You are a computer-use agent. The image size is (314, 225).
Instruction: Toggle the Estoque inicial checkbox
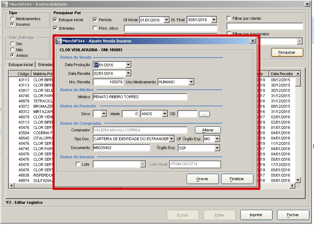pyautogui.click(x=55, y=20)
